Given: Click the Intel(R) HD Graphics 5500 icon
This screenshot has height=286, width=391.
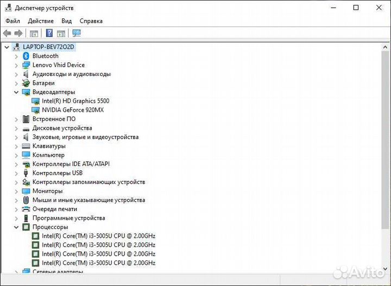Looking at the screenshot, I should tap(36, 101).
